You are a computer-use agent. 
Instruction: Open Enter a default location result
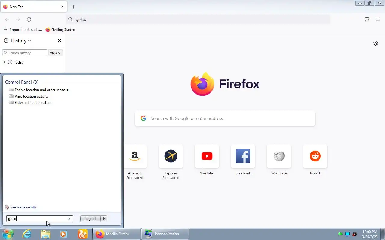(x=33, y=102)
